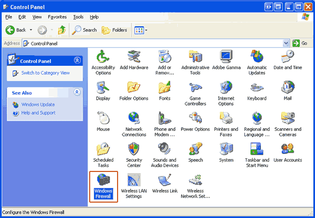
Task: Open the Help menu
Action: click(94, 17)
